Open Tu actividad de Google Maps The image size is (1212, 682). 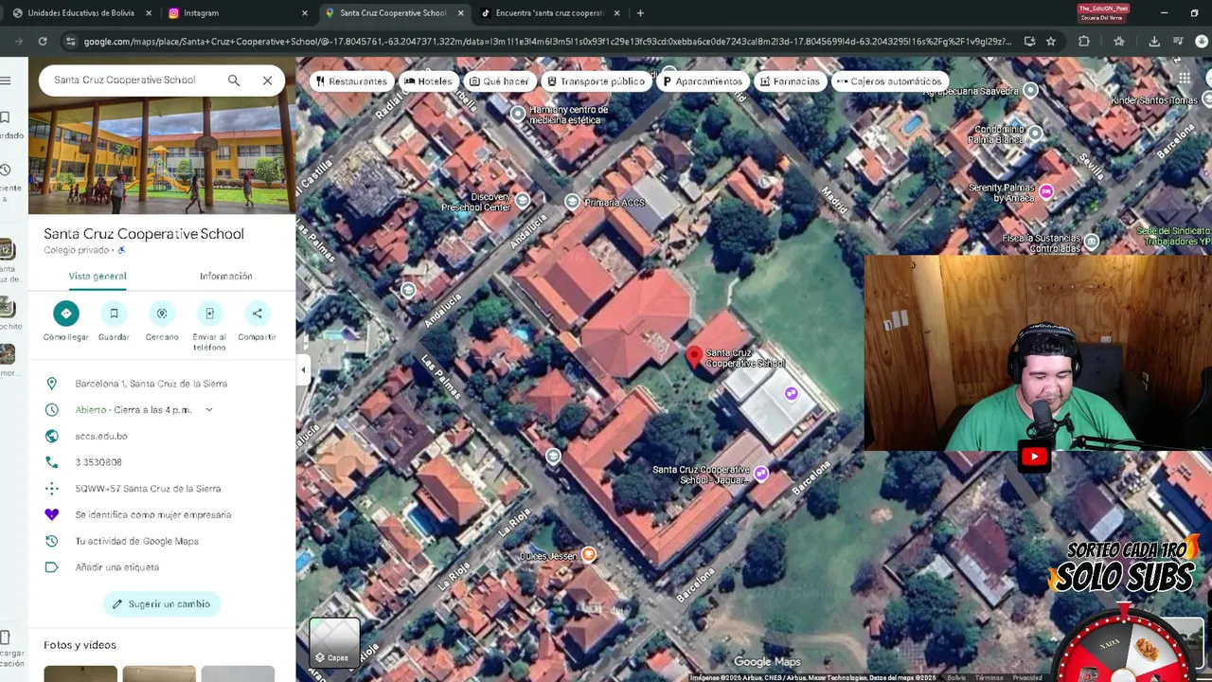point(137,541)
